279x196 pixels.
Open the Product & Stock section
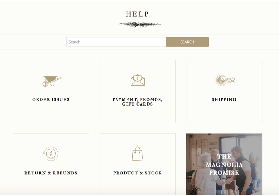[x=138, y=173]
